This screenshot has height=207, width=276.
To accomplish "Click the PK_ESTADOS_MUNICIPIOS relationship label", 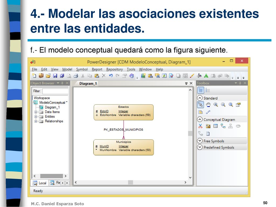I will (x=123, y=130).
